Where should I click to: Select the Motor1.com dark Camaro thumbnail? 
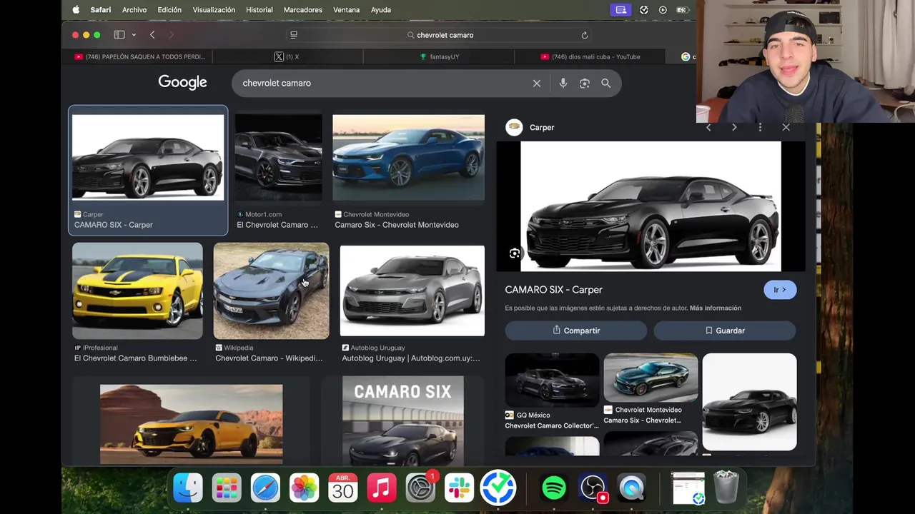[x=279, y=158]
